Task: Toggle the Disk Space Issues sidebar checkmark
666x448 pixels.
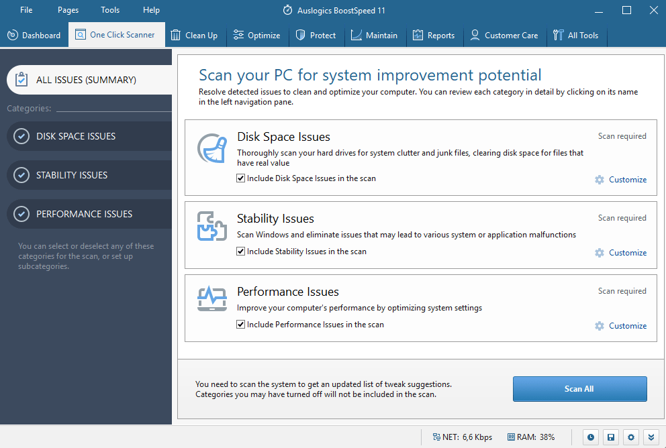Action: click(x=21, y=136)
